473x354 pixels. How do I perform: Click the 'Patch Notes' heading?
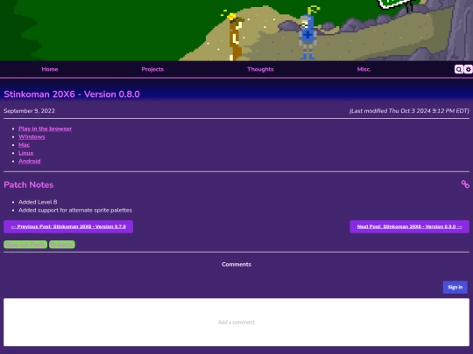[x=29, y=184]
